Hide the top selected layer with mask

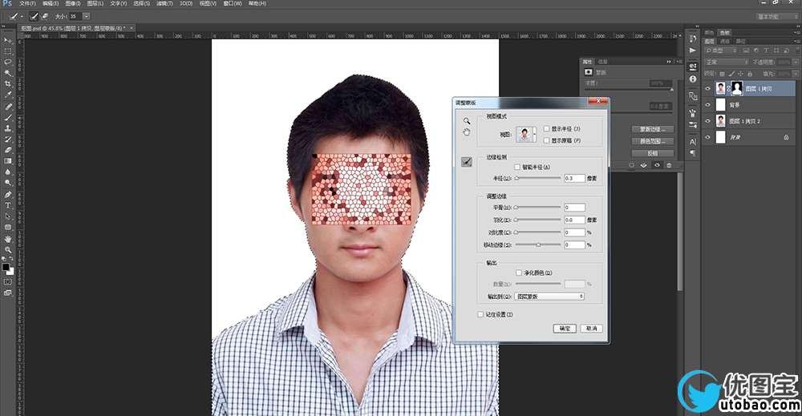point(708,88)
